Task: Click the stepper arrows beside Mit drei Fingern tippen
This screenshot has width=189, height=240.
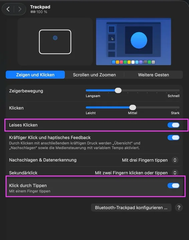Action: coord(175,160)
